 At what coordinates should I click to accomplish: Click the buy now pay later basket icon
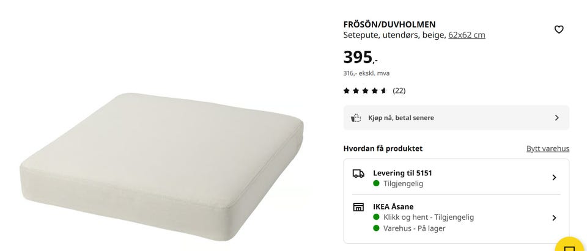356,118
